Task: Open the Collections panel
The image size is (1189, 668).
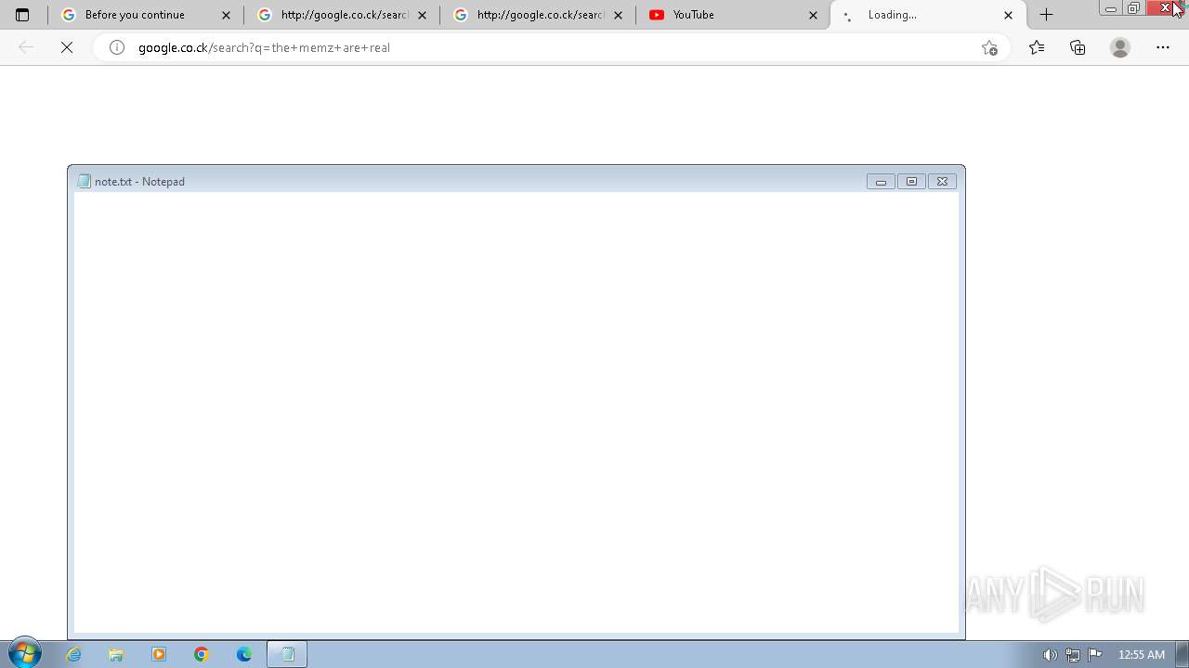Action: pyautogui.click(x=1078, y=47)
